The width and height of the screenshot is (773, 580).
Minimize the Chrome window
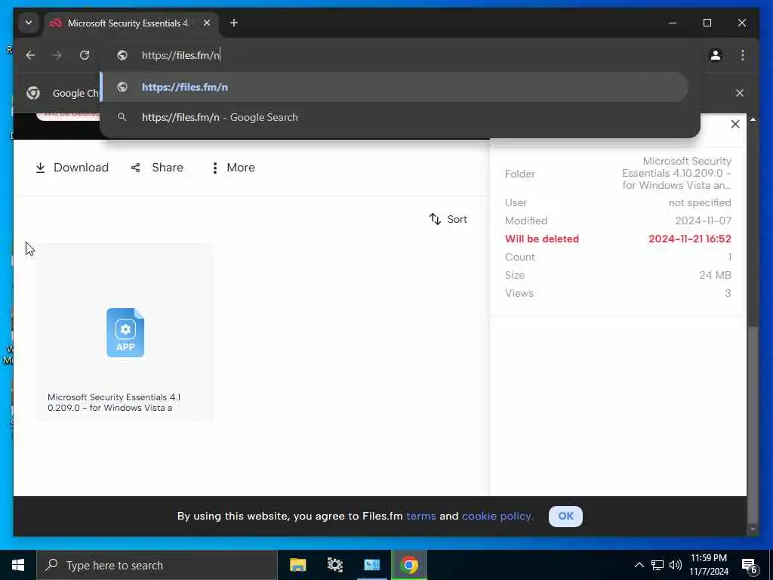pyautogui.click(x=673, y=23)
